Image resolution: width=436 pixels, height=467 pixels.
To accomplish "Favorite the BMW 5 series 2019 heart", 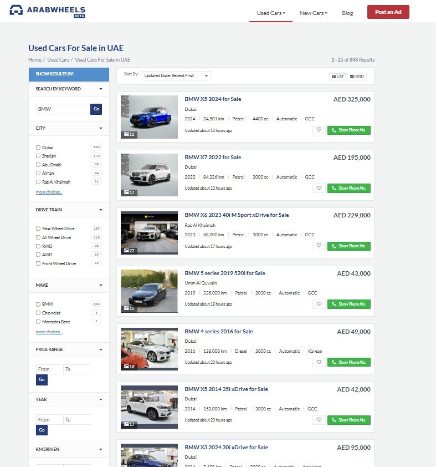I will click(x=319, y=304).
